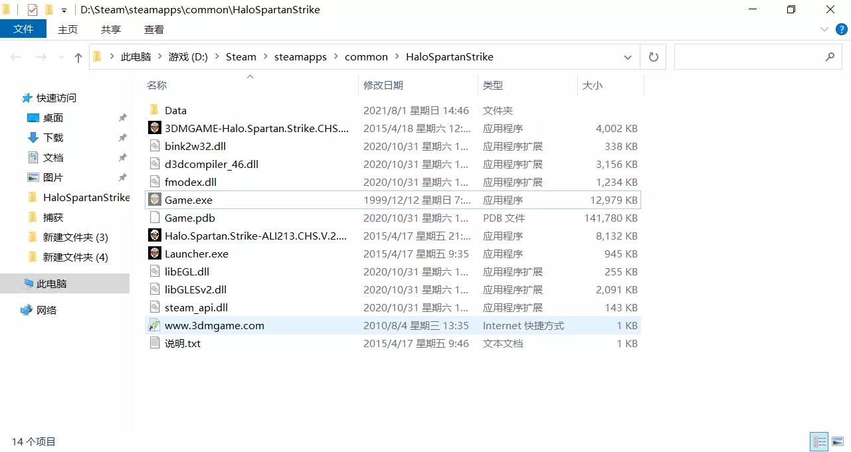Switch to large icons view layout
Viewport: 851px width, 452px height.
838,441
